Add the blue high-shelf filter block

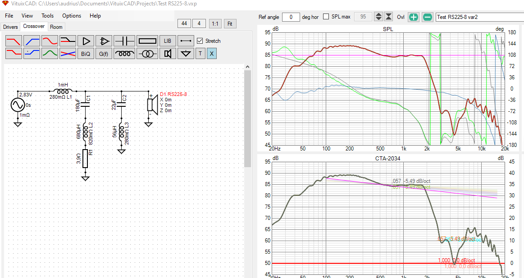coord(32,54)
